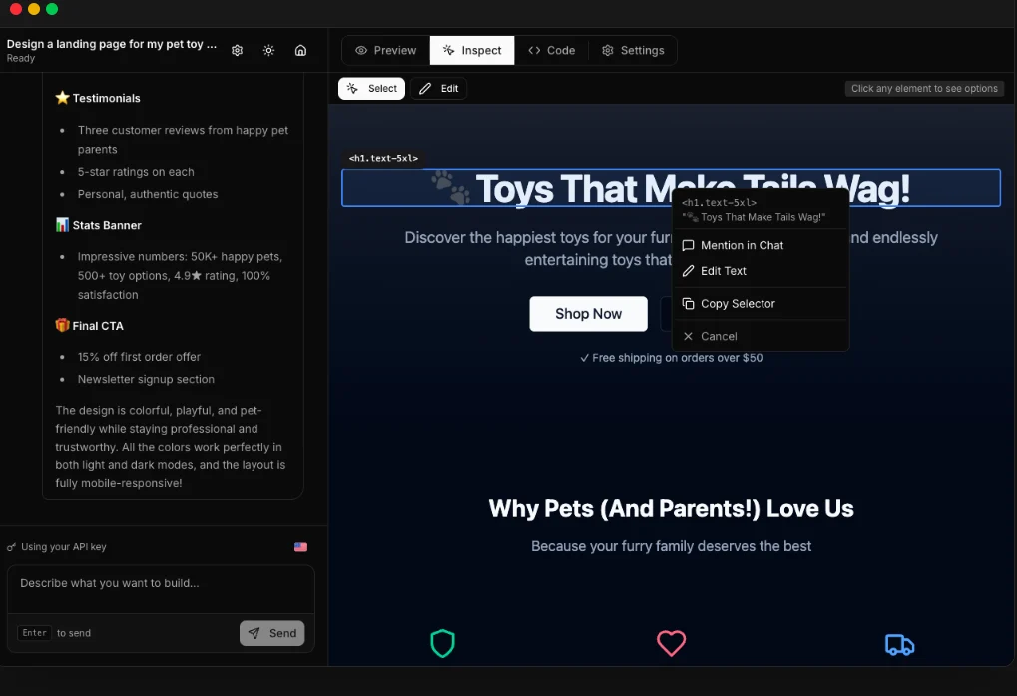Click the pink heart feature icon
The image size is (1017, 696).
671,643
